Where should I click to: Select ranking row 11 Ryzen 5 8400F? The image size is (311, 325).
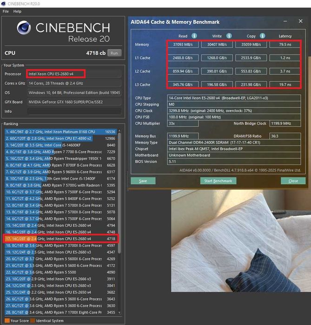tap(60, 199)
